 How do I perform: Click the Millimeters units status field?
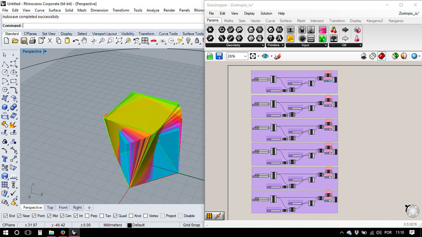point(112,225)
